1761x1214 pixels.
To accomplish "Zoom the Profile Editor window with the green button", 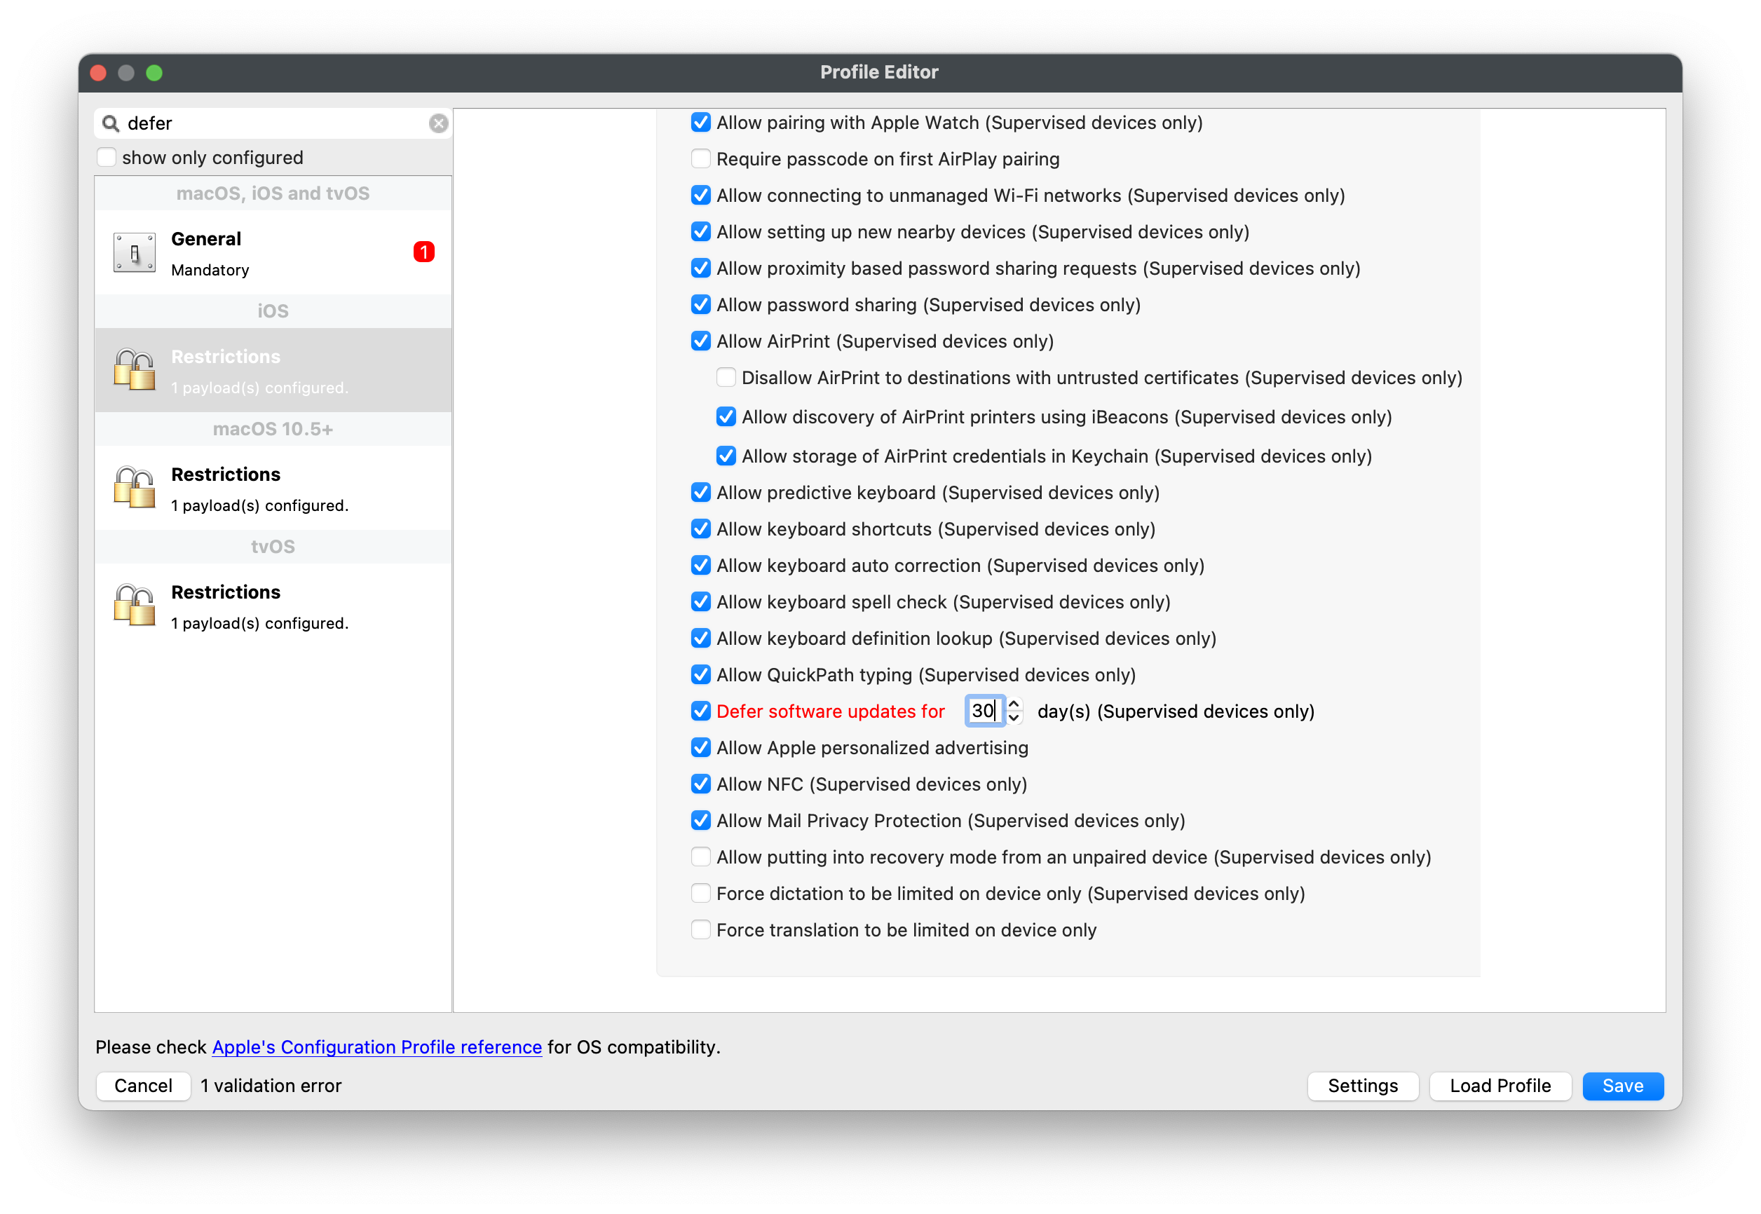I will tap(154, 73).
